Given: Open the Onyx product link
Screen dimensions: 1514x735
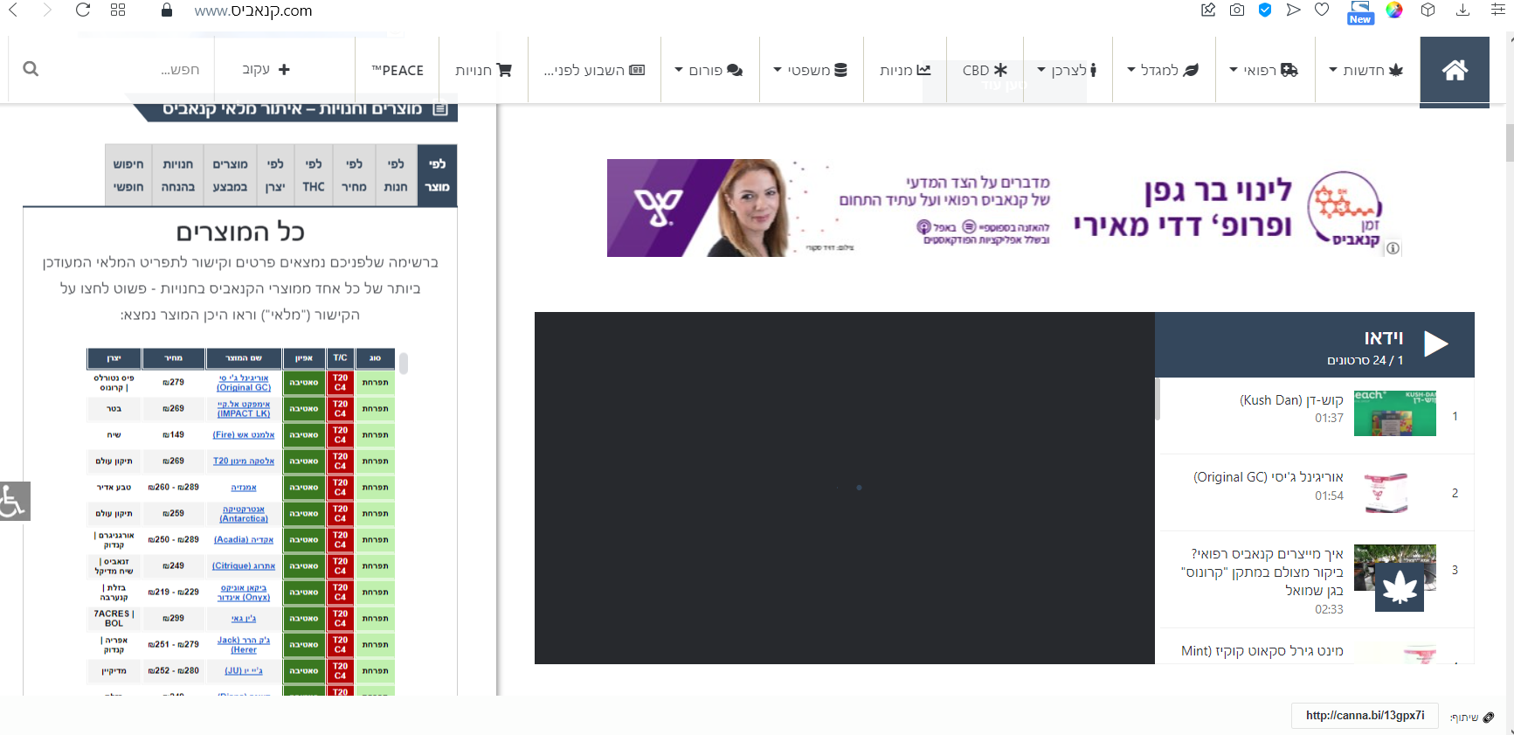Looking at the screenshot, I should [x=244, y=593].
